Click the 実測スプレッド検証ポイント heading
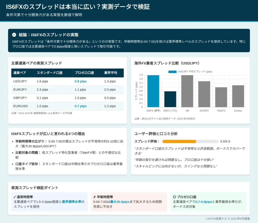 pos(35,188)
